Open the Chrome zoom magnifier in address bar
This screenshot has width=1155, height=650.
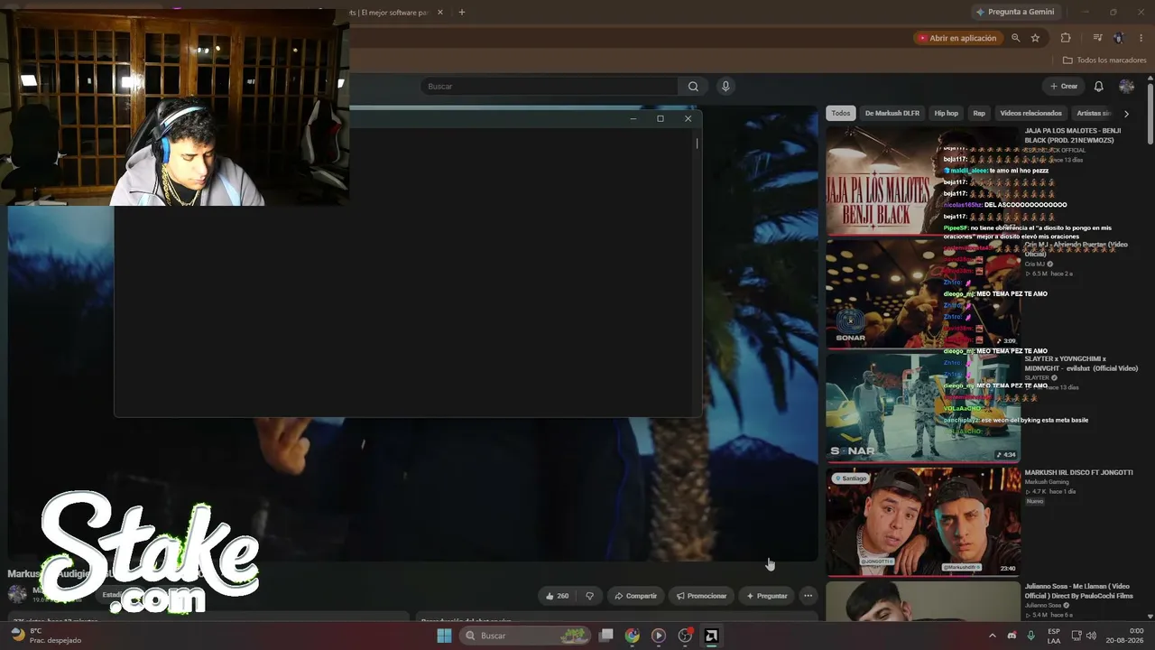tap(1016, 38)
